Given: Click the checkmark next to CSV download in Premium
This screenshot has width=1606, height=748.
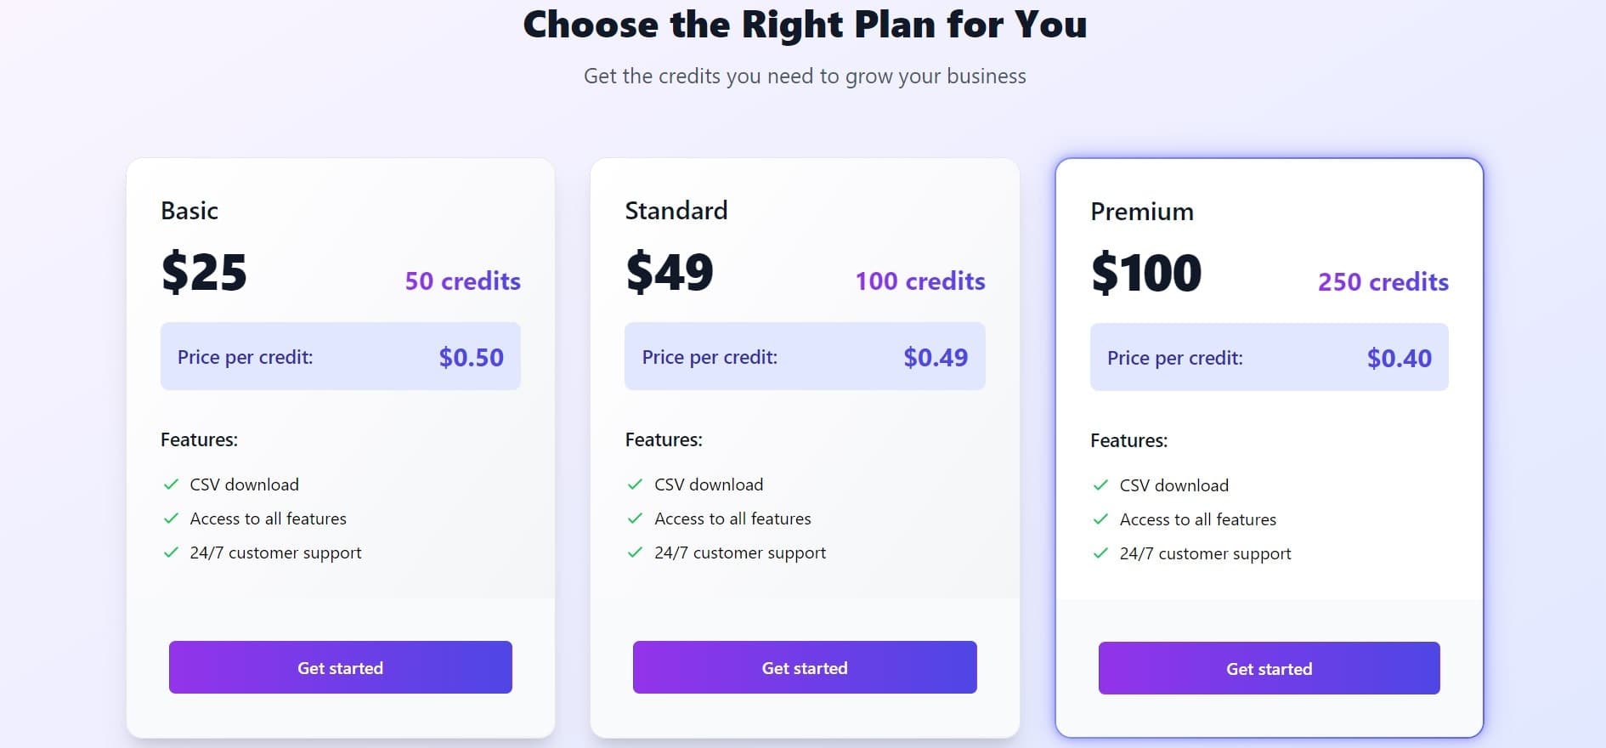Looking at the screenshot, I should (x=1100, y=484).
